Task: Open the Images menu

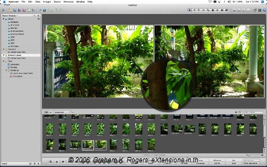Action: [47, 2]
